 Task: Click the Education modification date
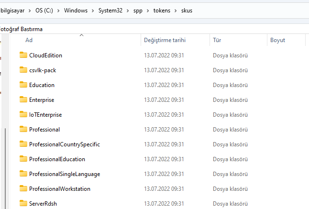[x=164, y=85]
